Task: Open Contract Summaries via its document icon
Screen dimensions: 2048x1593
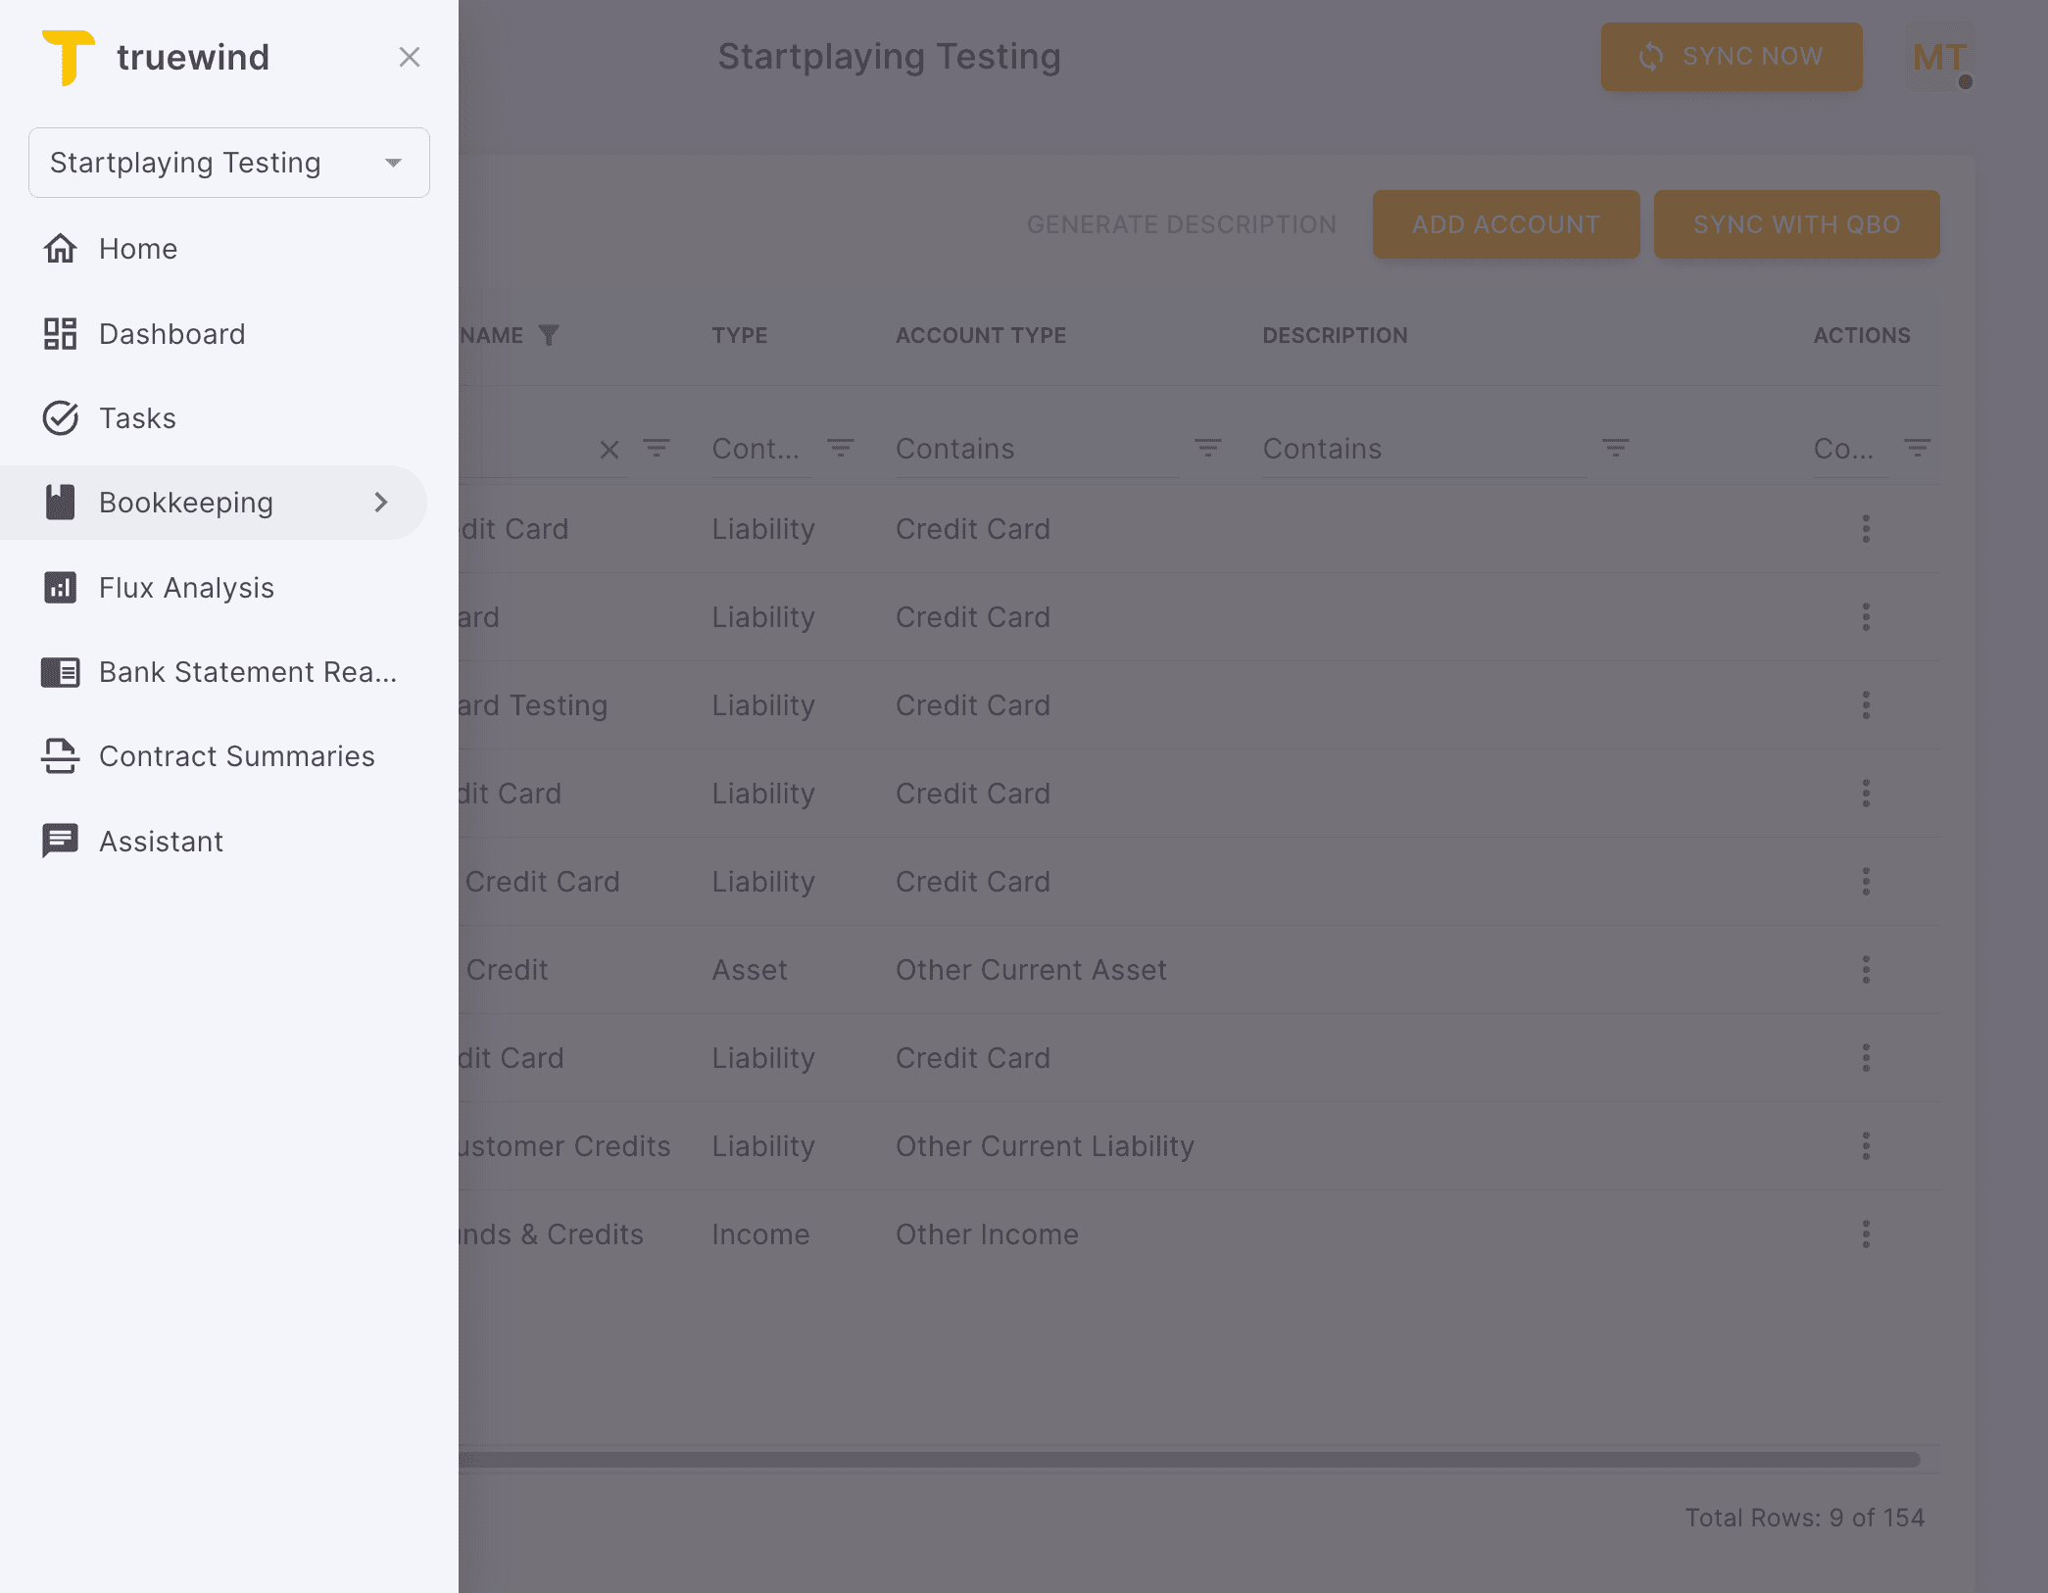Action: click(x=61, y=756)
